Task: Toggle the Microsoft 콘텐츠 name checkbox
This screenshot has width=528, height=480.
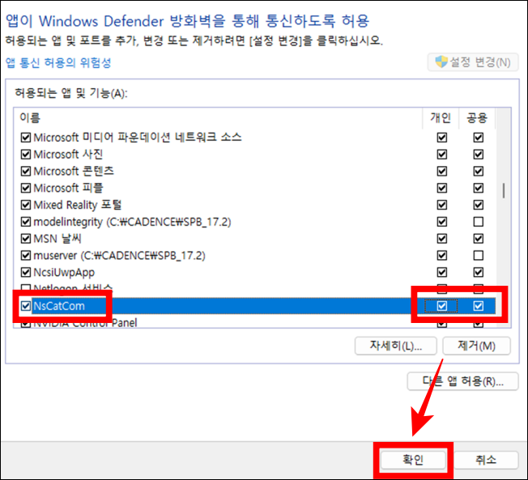Action: pos(26,172)
